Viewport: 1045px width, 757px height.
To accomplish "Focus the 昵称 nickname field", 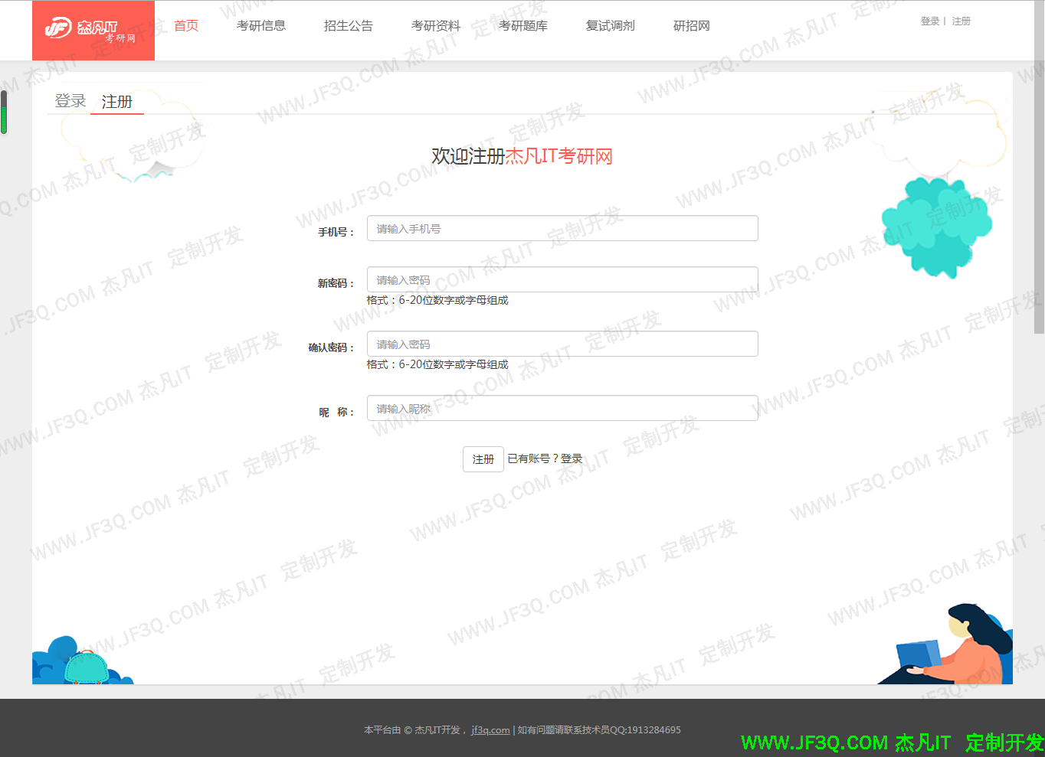I will [x=562, y=408].
